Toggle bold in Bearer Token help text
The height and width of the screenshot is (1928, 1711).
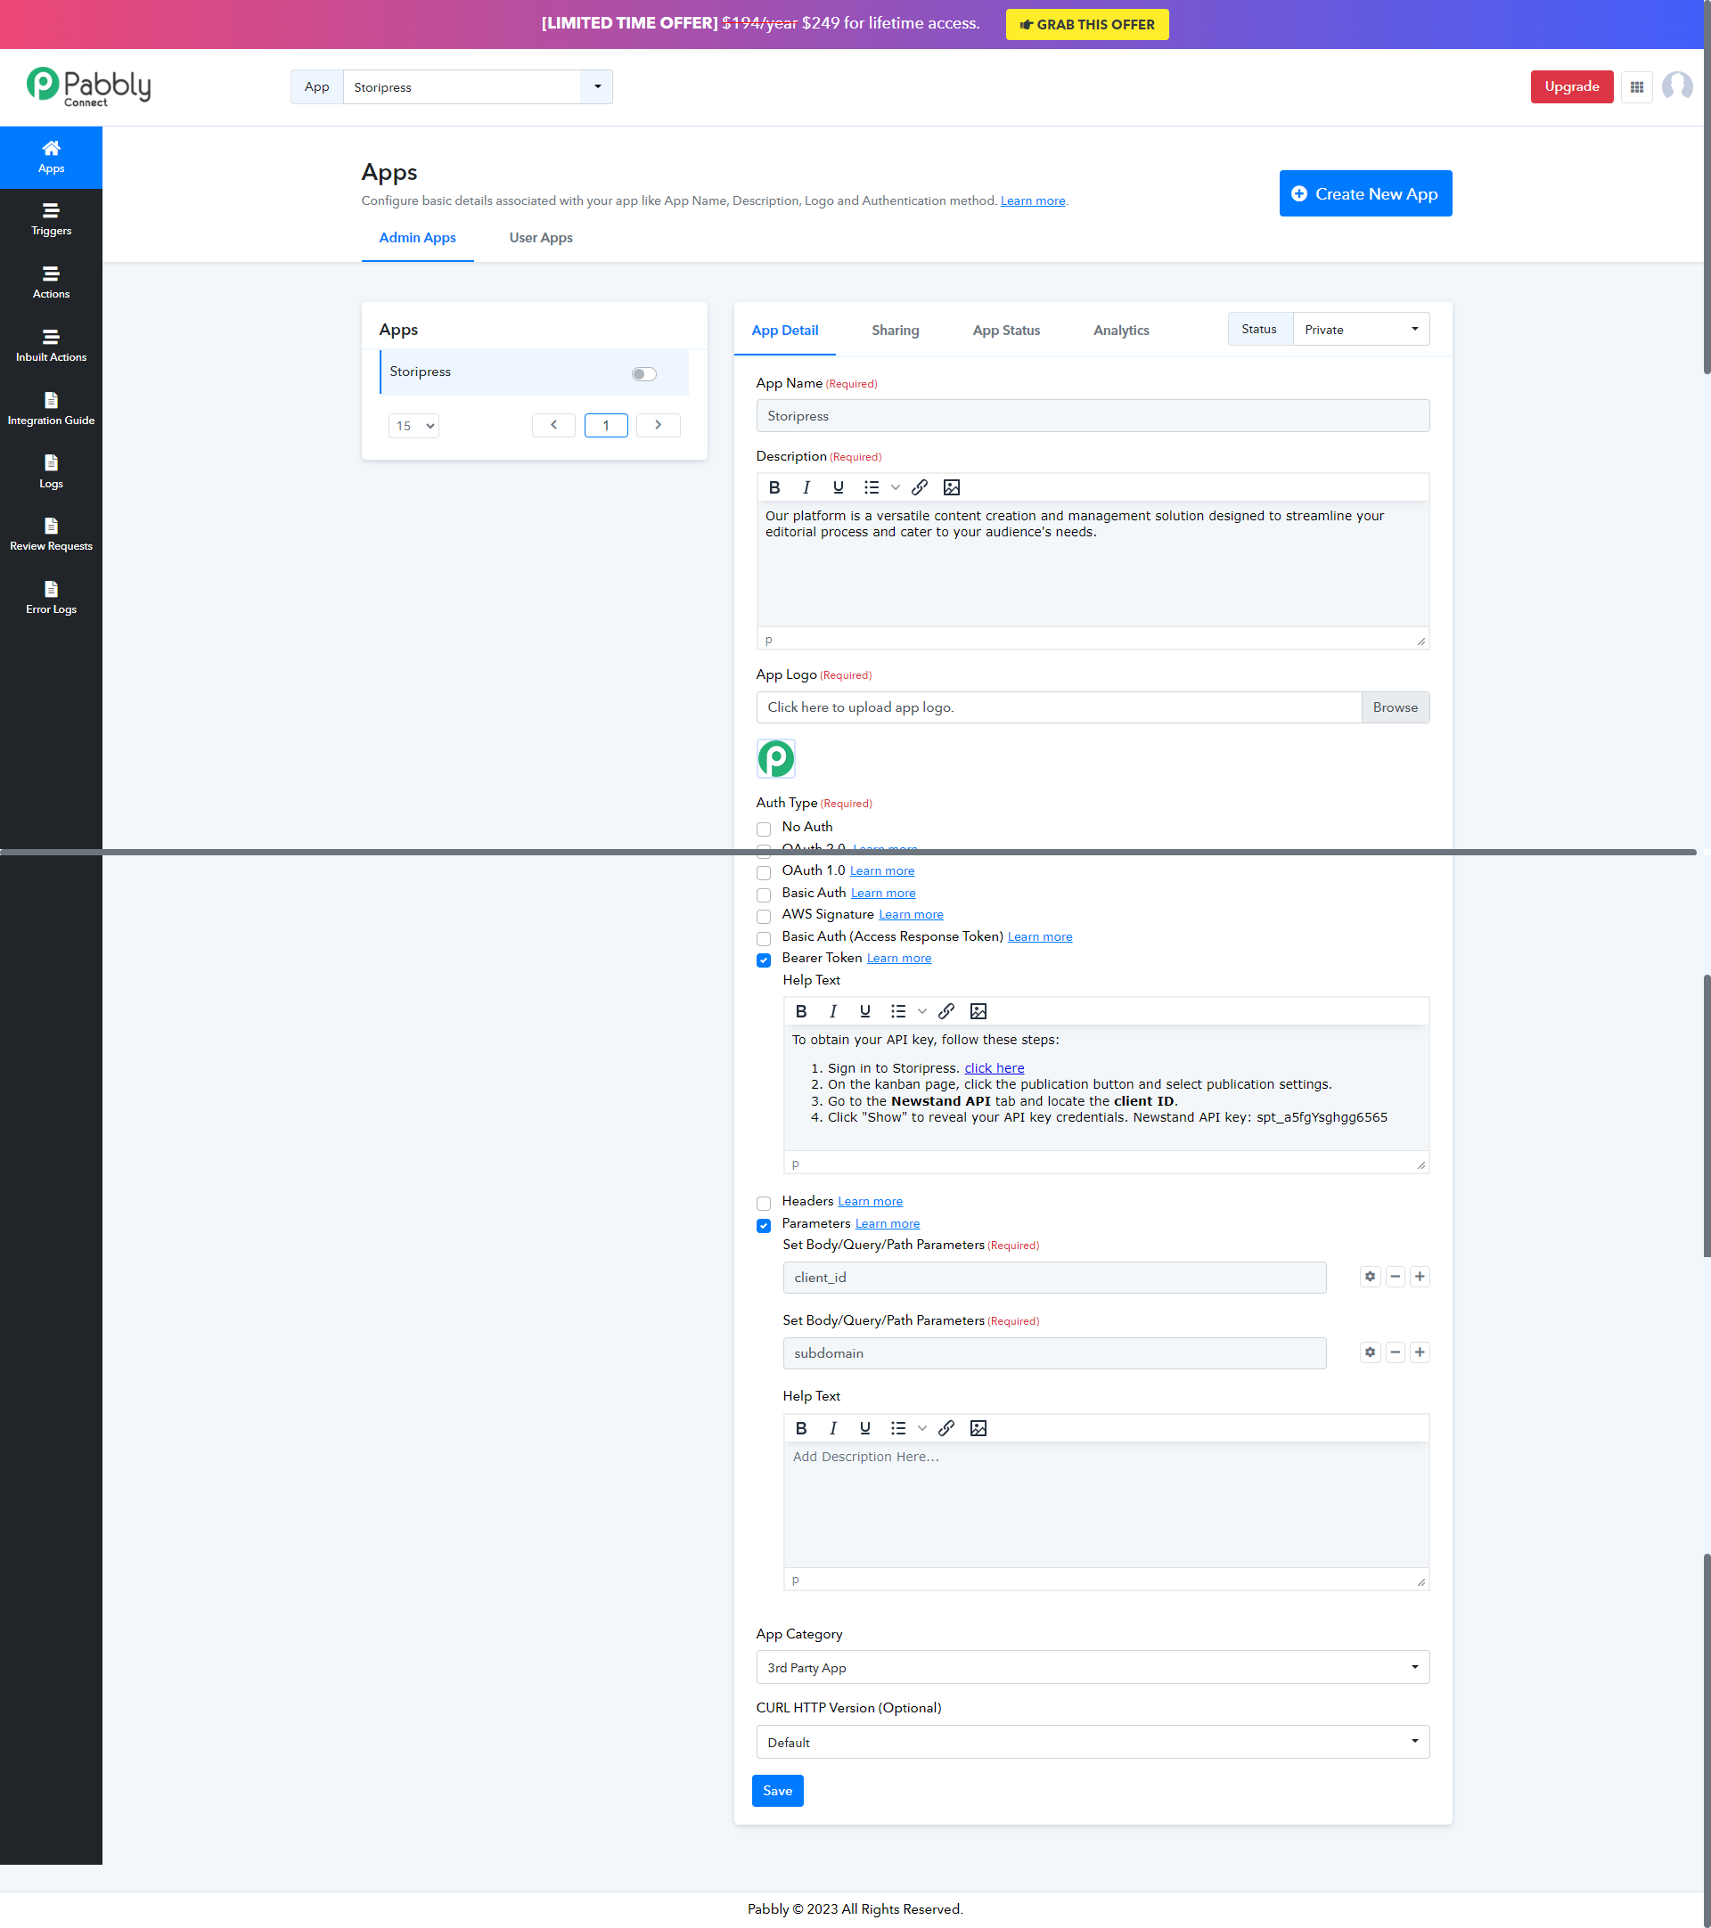tap(801, 1011)
